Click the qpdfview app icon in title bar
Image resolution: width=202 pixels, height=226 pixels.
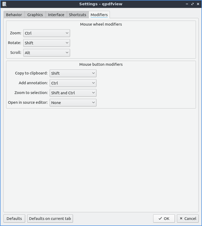point(4,4)
